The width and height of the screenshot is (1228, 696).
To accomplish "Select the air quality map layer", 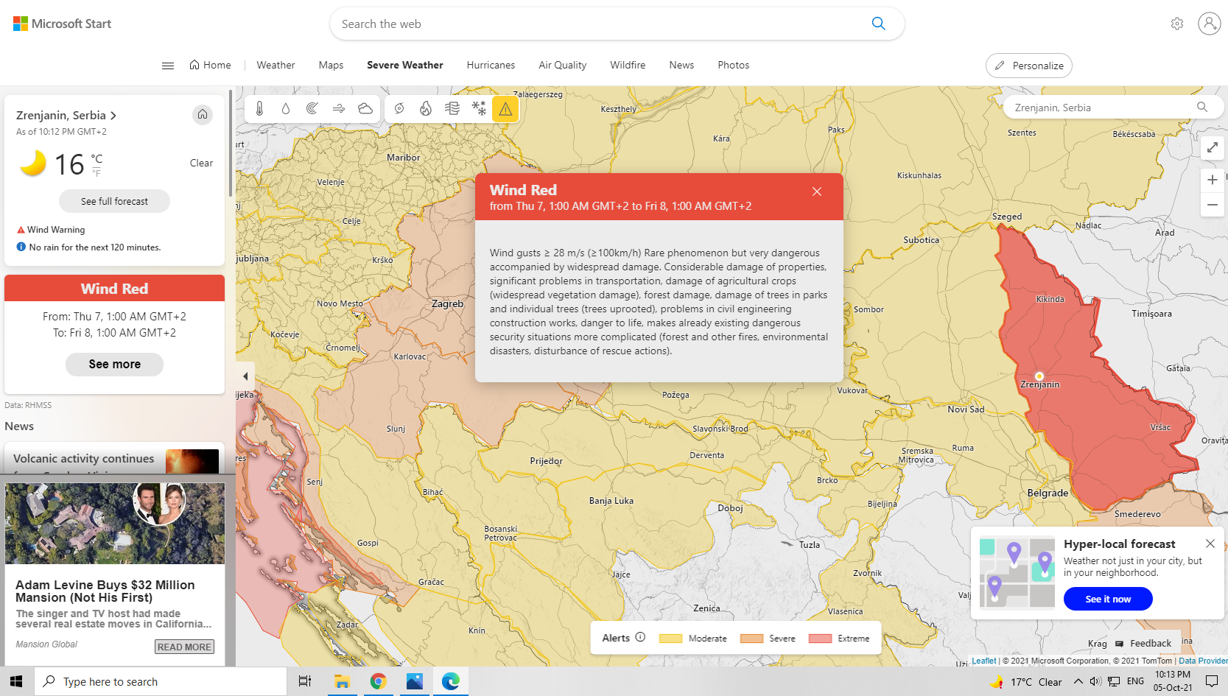I will (x=452, y=109).
